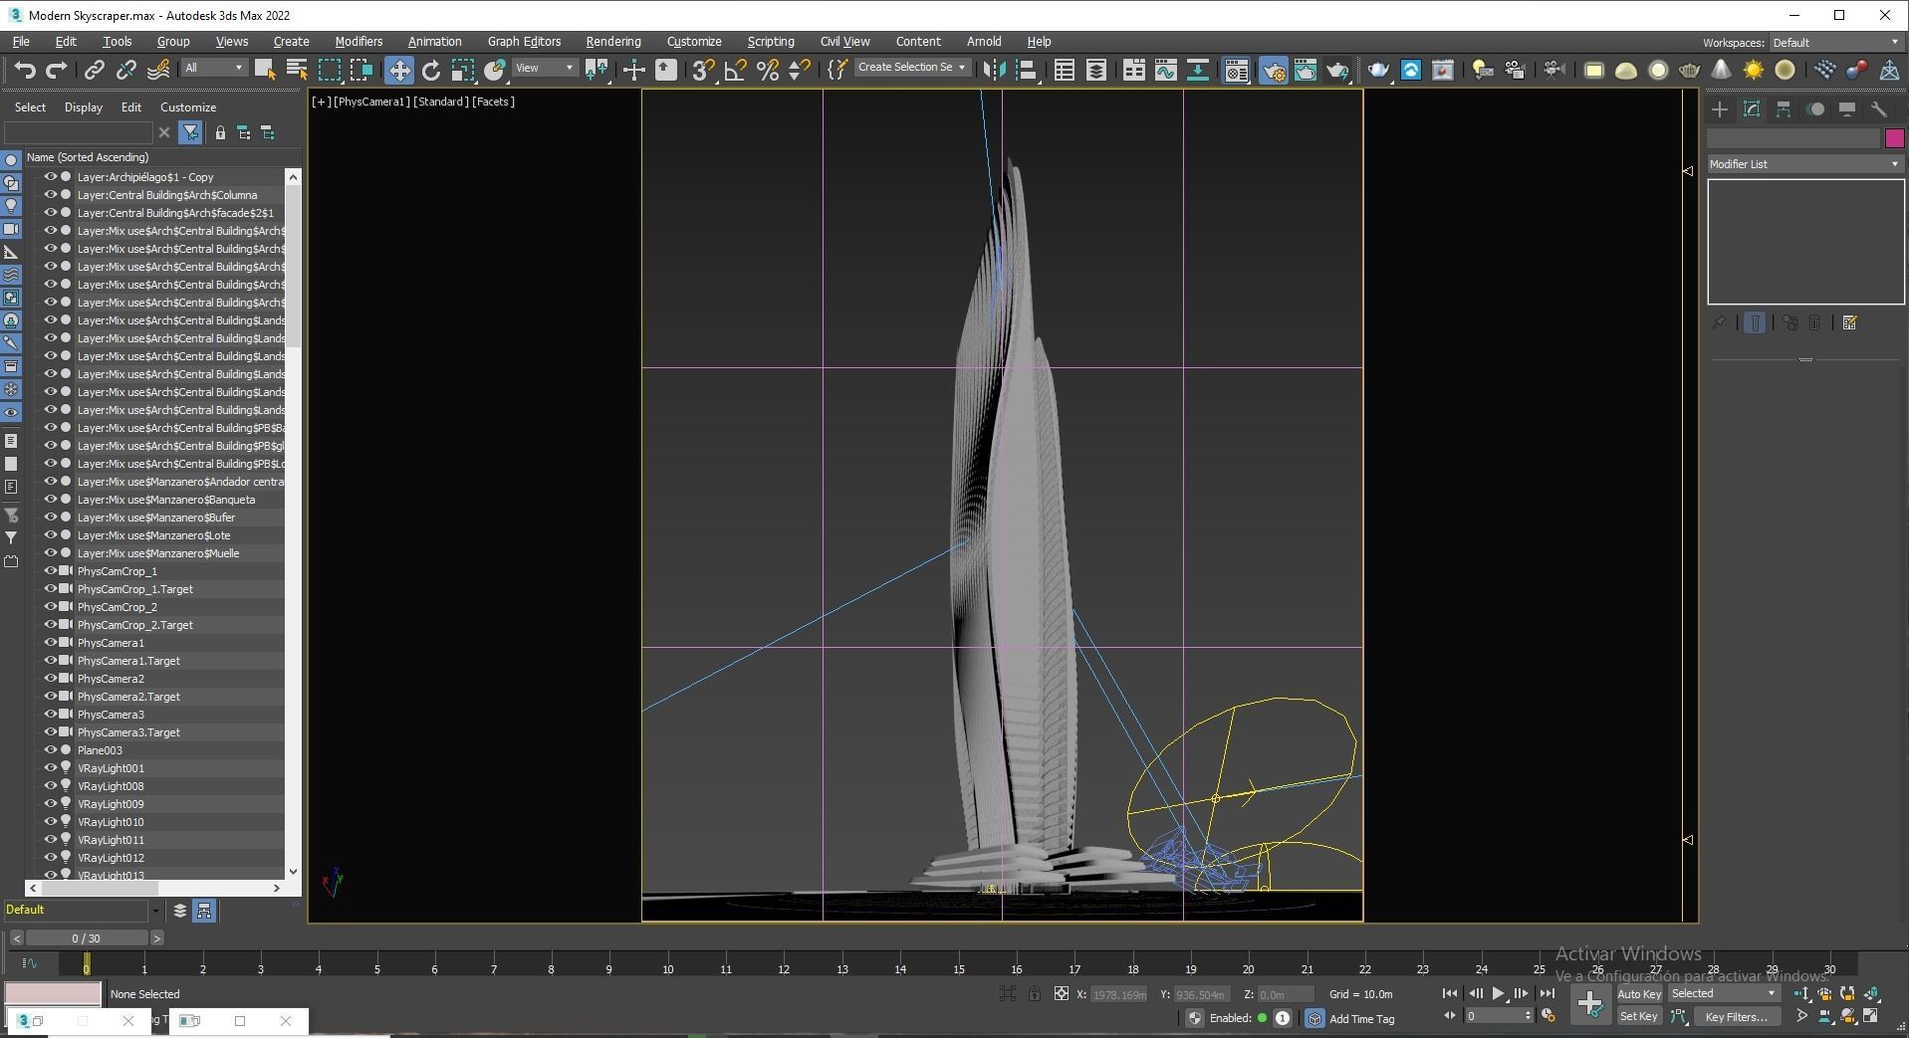The width and height of the screenshot is (1909, 1038).
Task: Click the Undo arrow in the main toolbar
Action: pos(25,70)
